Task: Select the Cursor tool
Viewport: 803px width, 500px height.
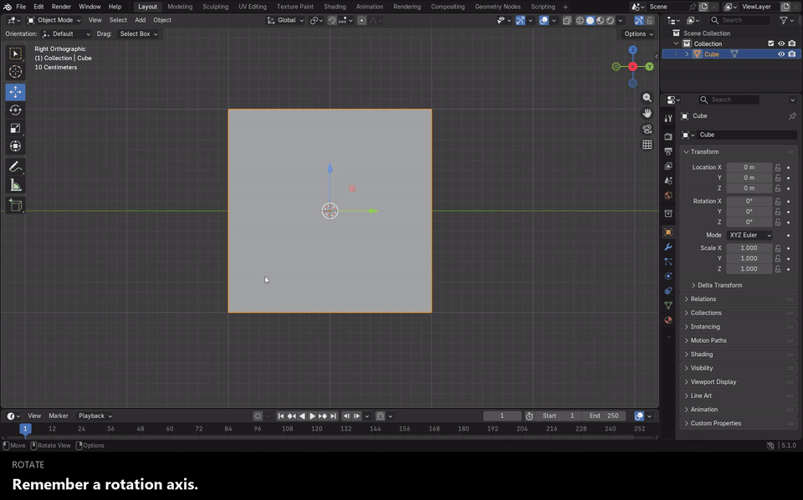Action: (15, 72)
